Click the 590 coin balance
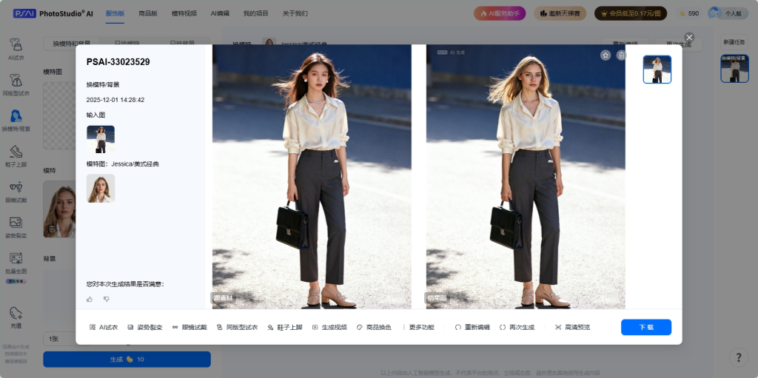 [x=689, y=13]
